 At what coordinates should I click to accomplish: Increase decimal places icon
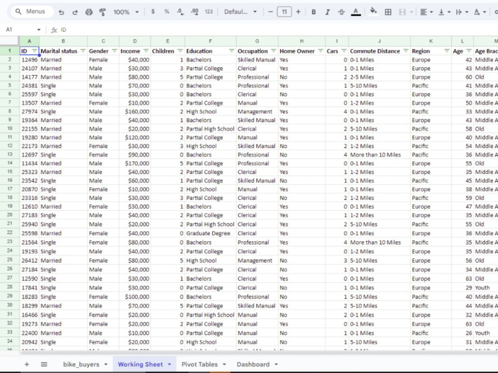coord(194,12)
